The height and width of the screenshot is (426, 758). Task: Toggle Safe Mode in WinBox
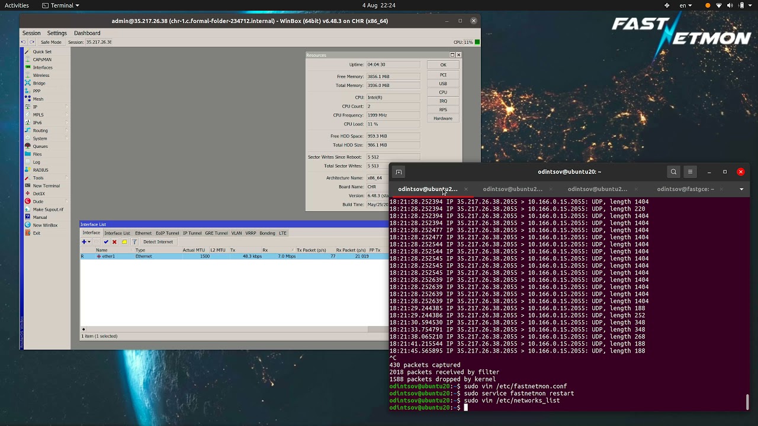50,42
